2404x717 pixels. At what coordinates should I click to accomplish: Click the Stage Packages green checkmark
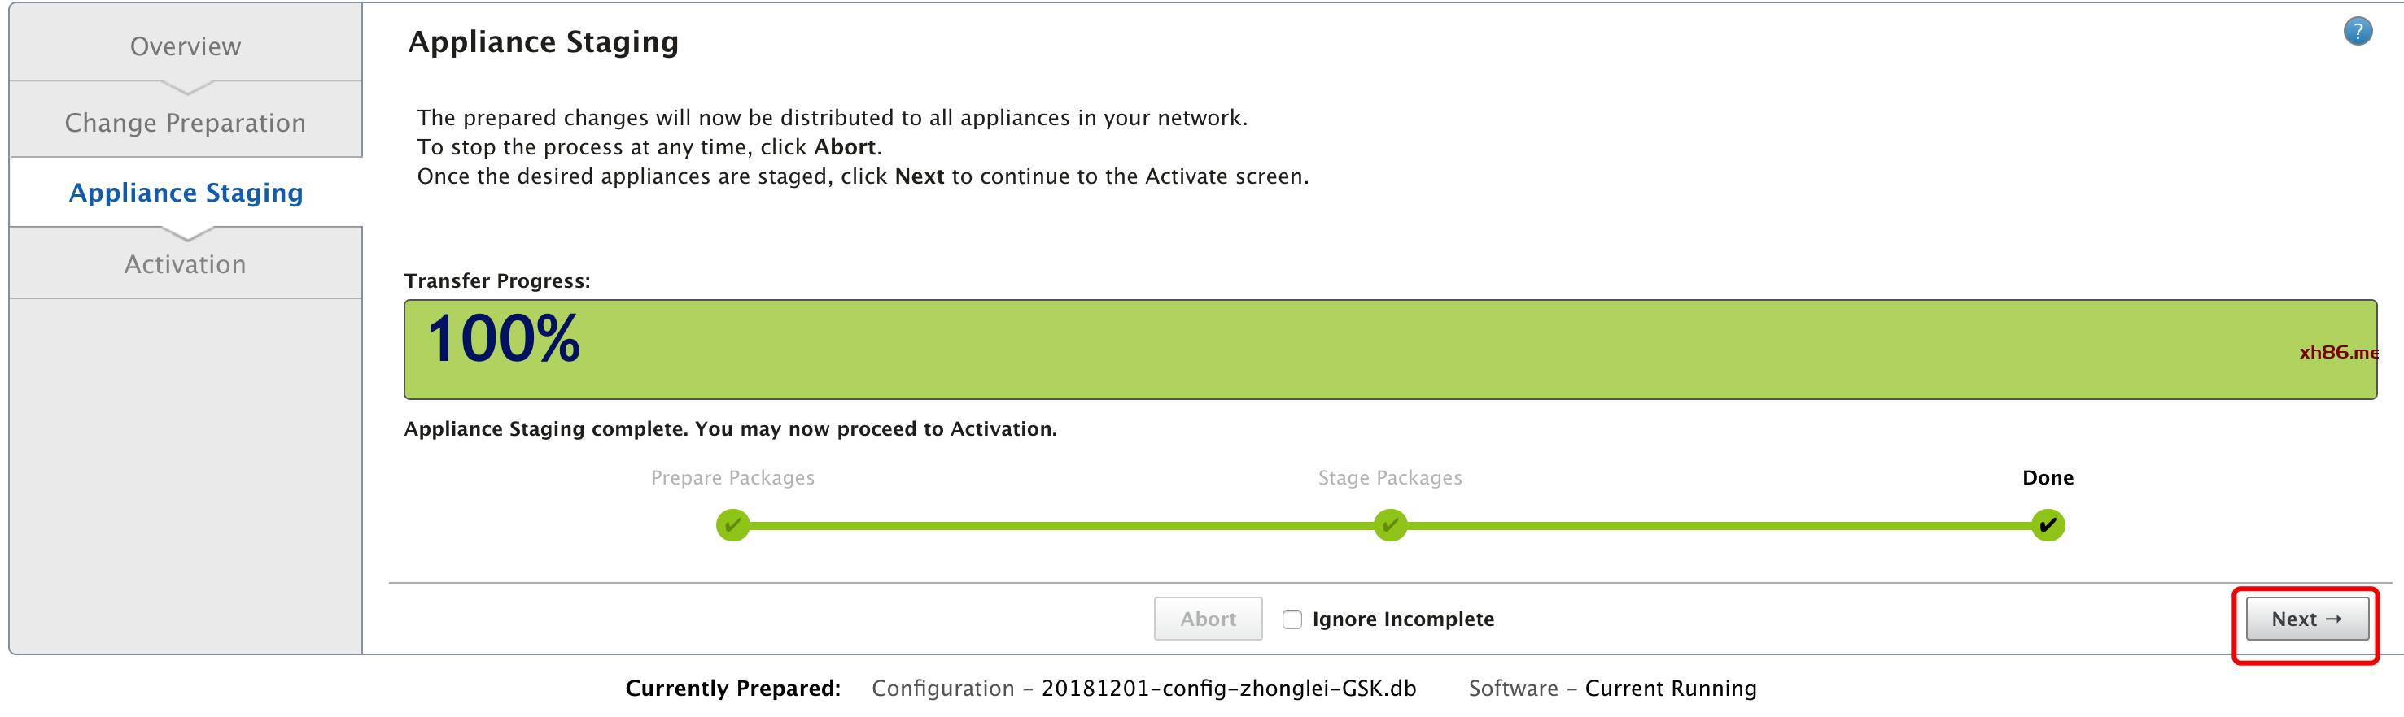(x=1389, y=525)
